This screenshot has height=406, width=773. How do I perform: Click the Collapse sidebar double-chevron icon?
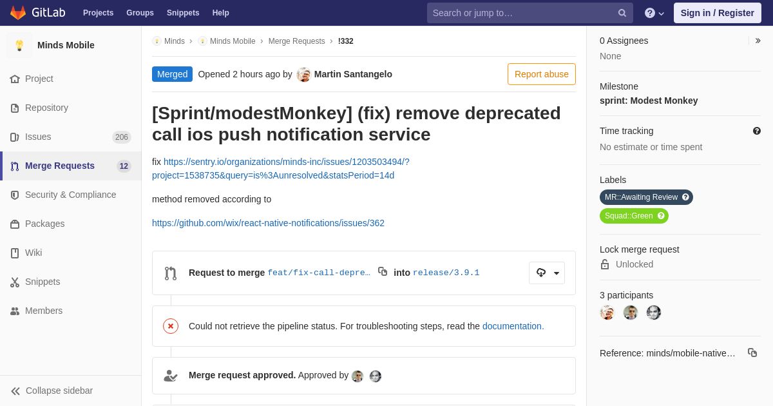15,391
